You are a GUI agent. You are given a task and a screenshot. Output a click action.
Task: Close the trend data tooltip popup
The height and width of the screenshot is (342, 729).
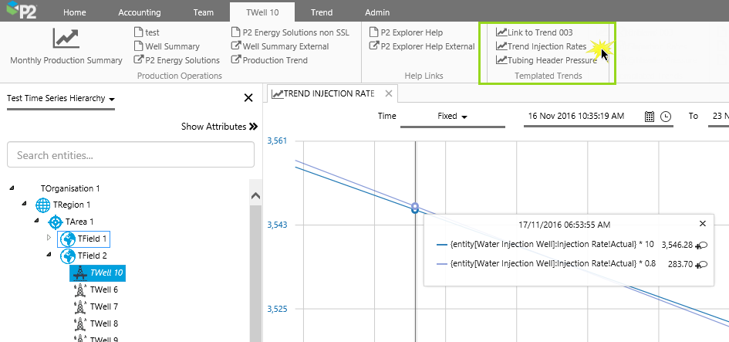(702, 223)
